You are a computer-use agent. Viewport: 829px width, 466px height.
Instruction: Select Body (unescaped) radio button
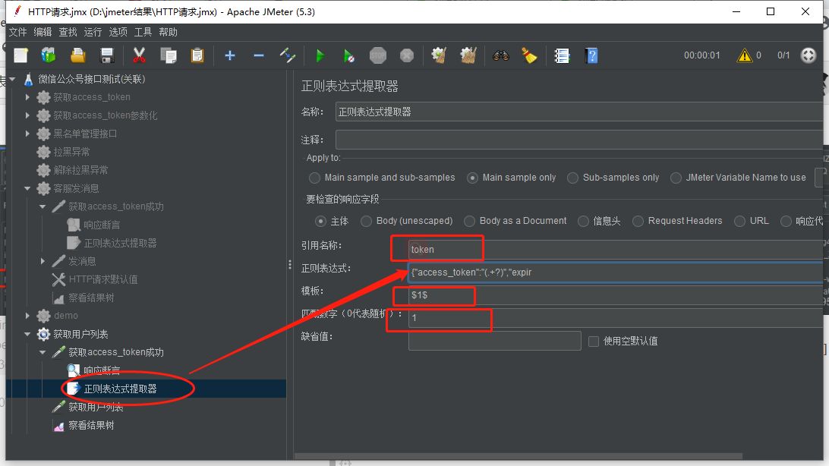pyautogui.click(x=366, y=221)
